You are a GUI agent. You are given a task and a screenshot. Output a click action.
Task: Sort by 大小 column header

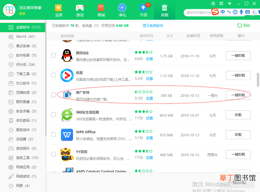170,36
